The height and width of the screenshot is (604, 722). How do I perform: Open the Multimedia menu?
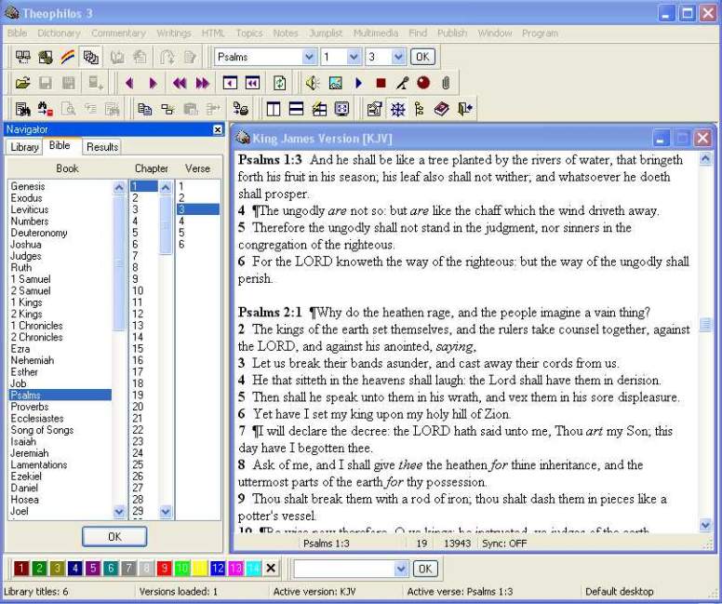pyautogui.click(x=375, y=34)
